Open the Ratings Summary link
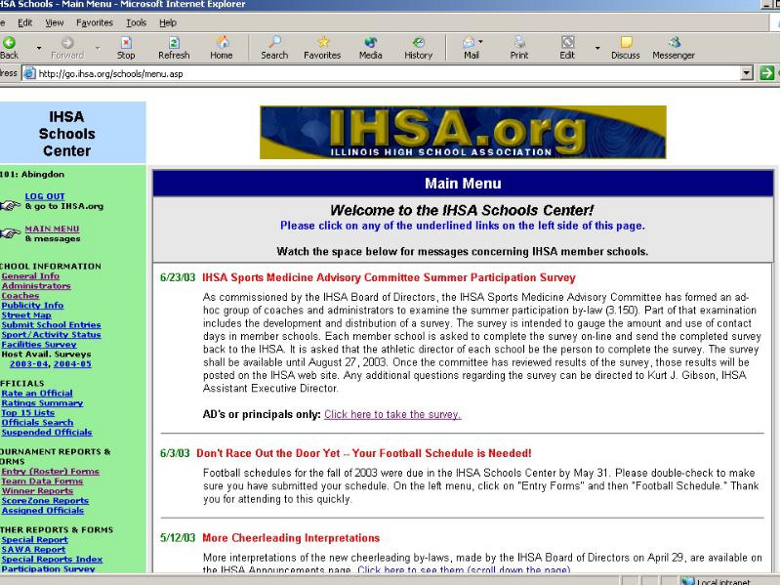 (x=42, y=403)
